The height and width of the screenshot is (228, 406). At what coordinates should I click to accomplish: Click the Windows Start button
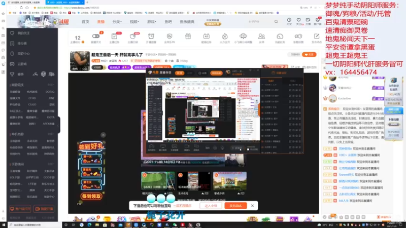(4, 225)
